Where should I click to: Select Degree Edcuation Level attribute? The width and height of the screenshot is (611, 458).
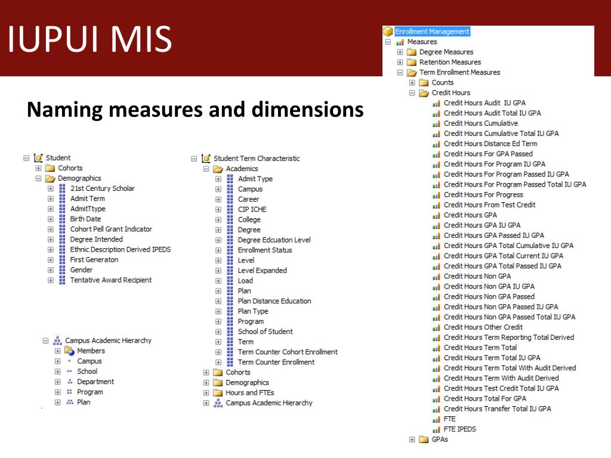[x=274, y=240]
